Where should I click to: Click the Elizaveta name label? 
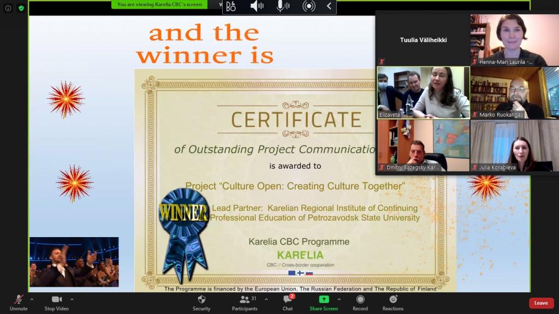click(389, 114)
